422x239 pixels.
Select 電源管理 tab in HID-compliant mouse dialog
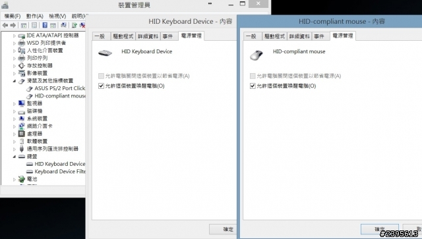point(343,36)
